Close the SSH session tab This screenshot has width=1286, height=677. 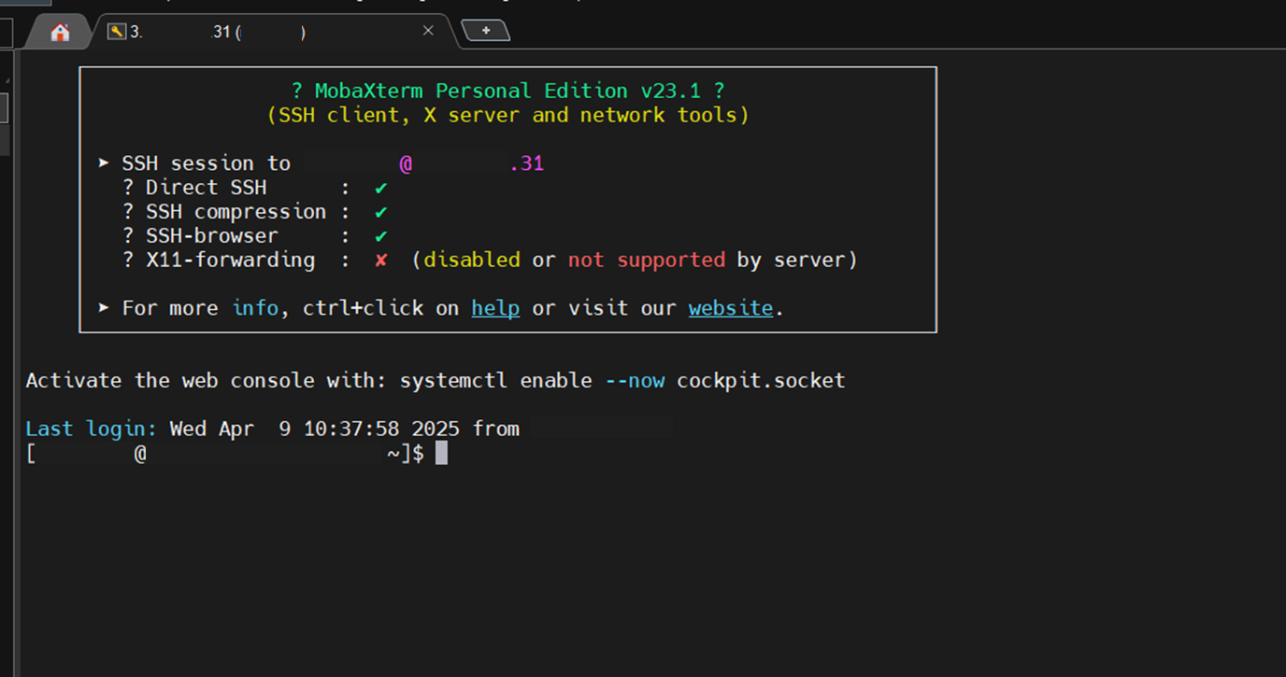pos(428,31)
